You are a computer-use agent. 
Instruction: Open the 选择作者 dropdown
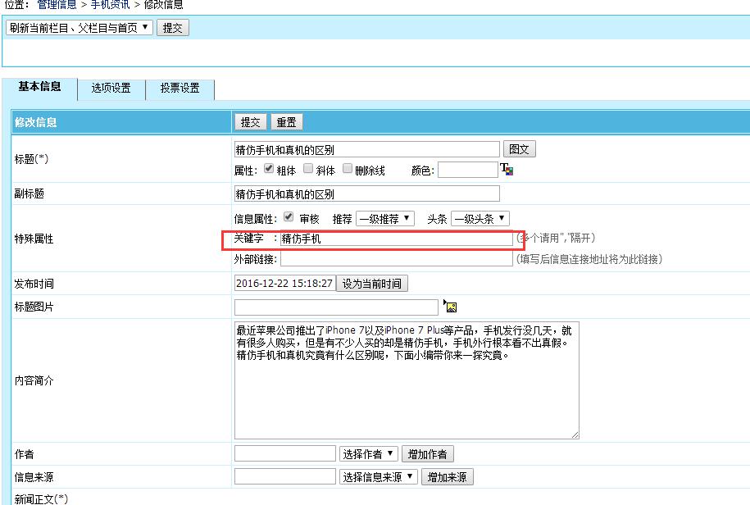click(x=368, y=453)
